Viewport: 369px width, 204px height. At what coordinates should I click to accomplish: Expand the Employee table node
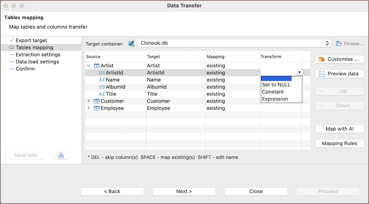click(89, 108)
